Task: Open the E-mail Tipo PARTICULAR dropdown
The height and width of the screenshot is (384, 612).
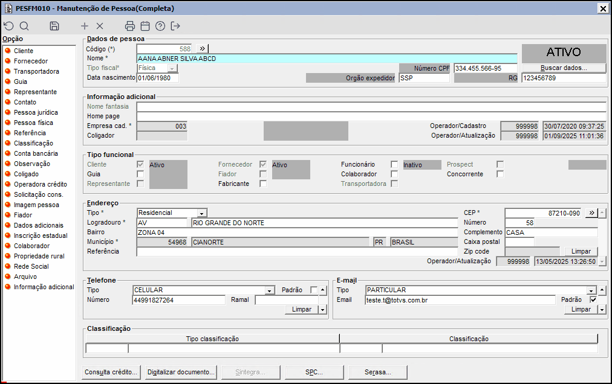Action: click(x=592, y=290)
